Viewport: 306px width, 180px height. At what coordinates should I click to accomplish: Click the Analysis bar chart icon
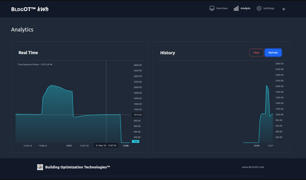pos(236,8)
